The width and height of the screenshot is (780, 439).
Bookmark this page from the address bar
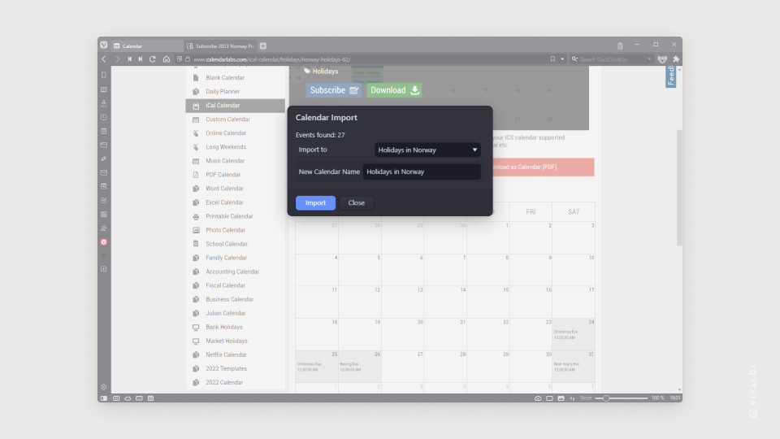tap(552, 59)
